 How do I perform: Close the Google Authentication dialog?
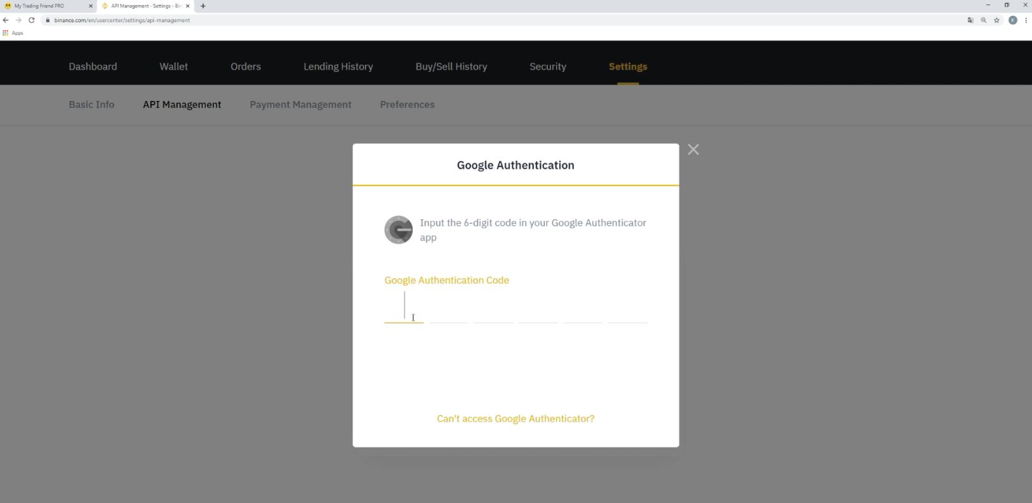[693, 149]
